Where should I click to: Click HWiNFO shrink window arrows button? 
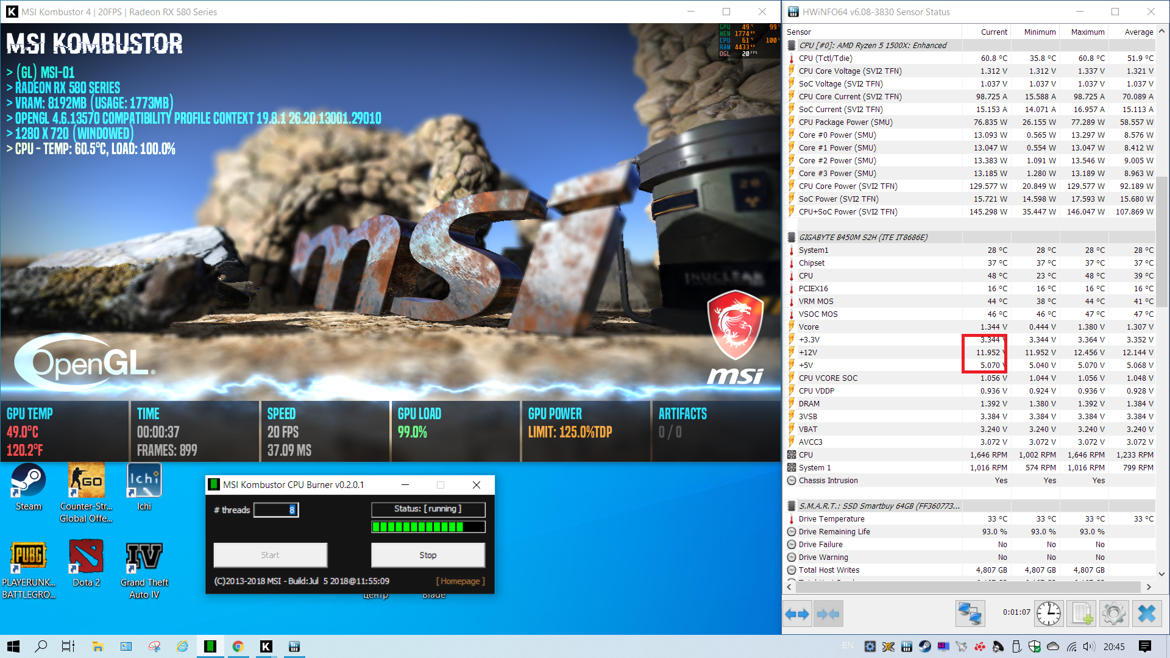pyautogui.click(x=828, y=614)
